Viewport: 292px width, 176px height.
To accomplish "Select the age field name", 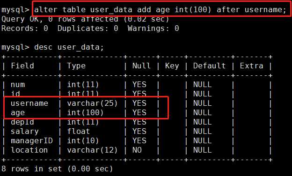I will pyautogui.click(x=18, y=113).
